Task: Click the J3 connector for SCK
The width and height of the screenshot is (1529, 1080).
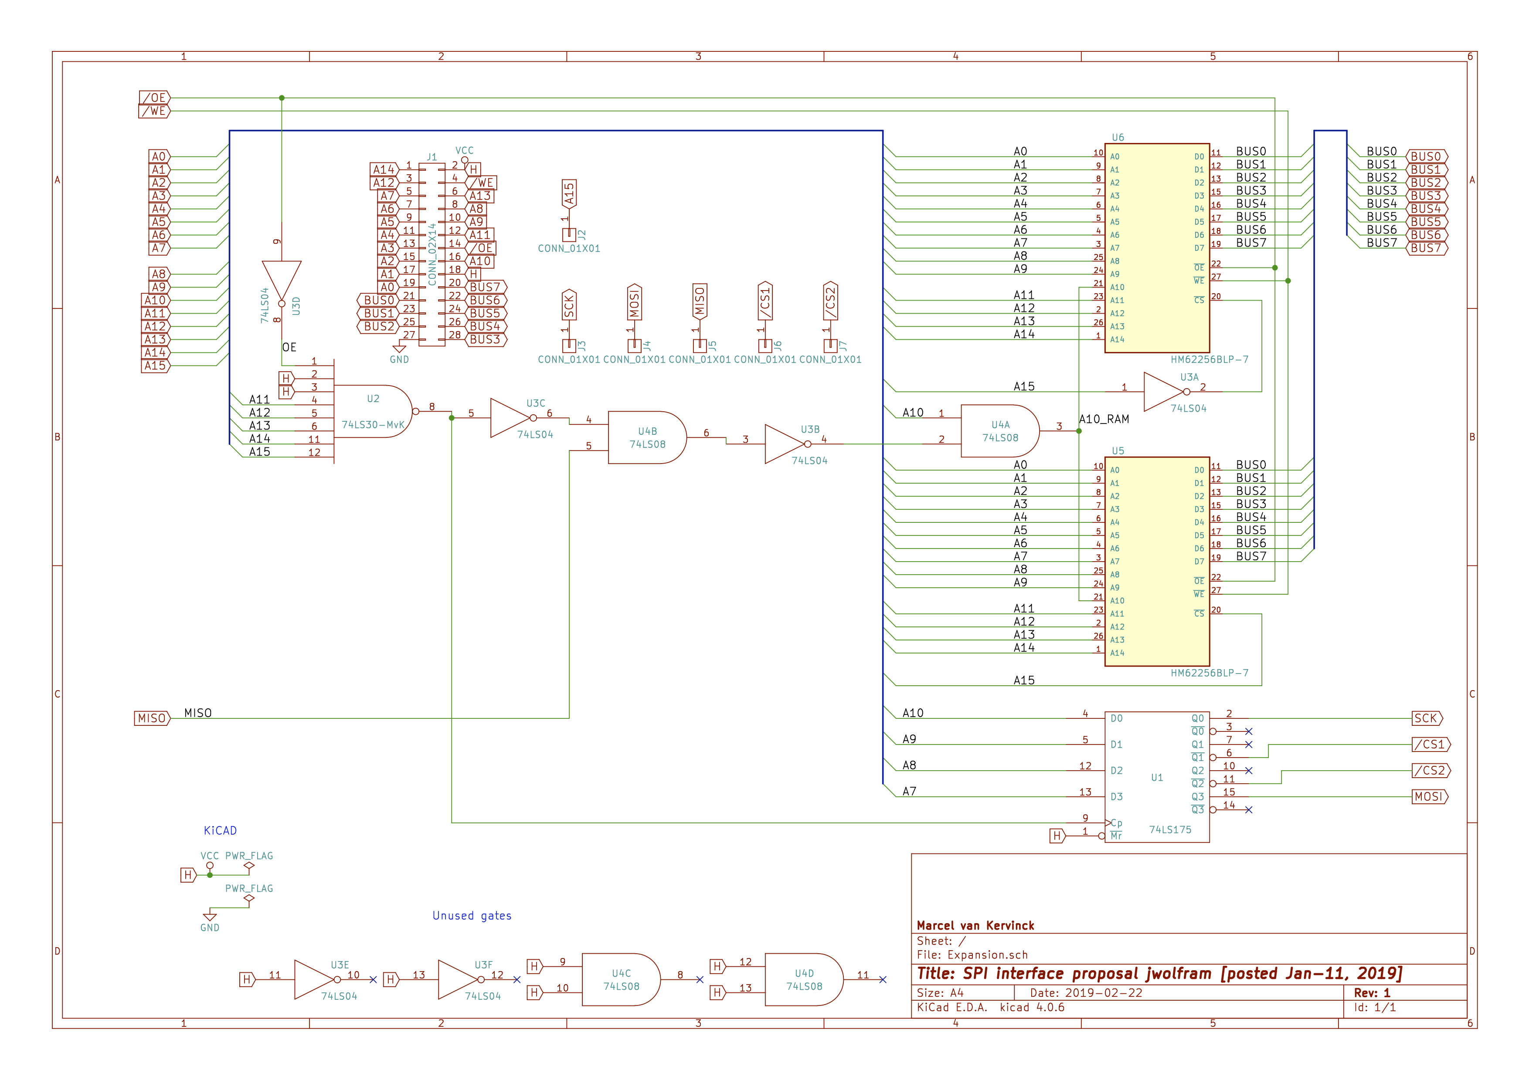Action: tap(569, 345)
